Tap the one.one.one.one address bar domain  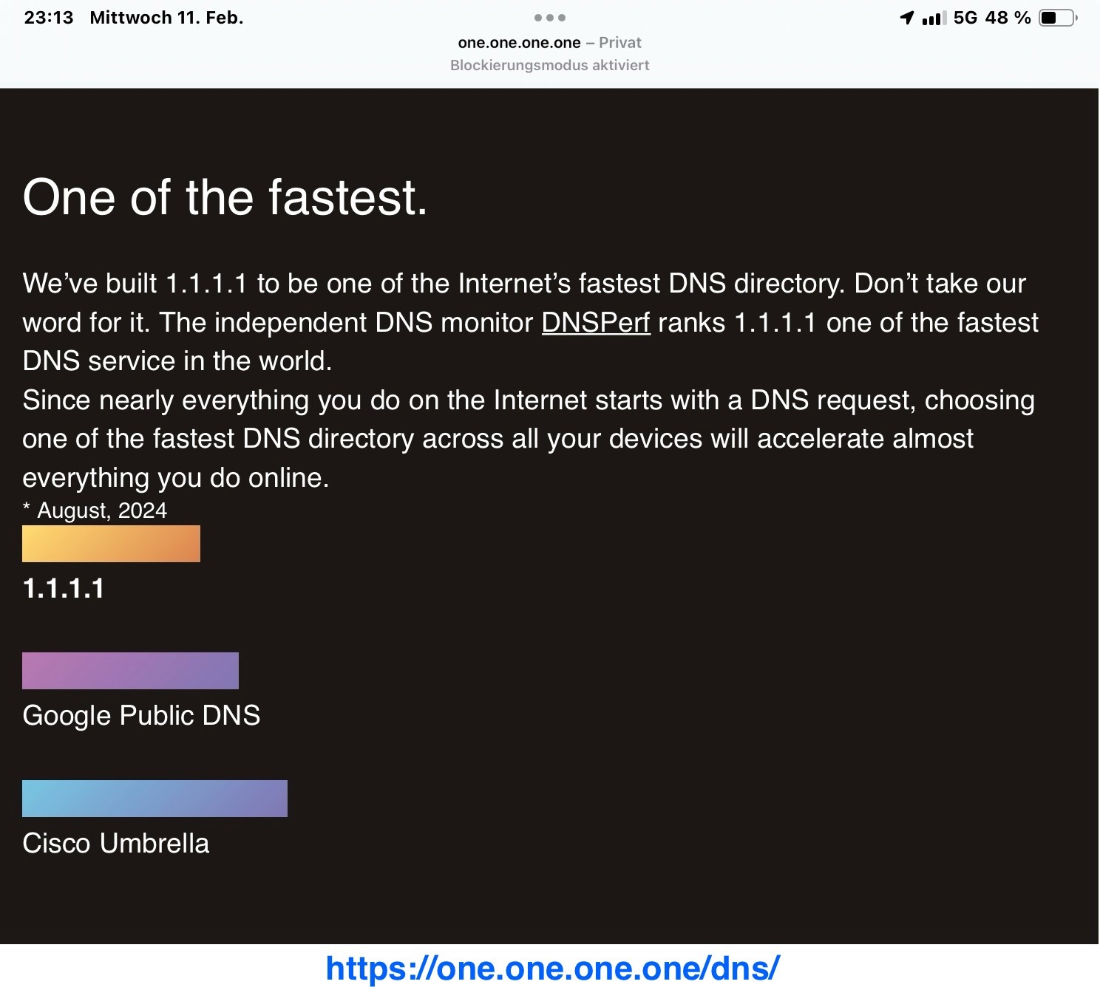click(519, 43)
